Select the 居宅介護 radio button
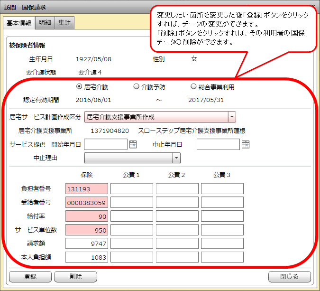Image resolution: width=320 pixels, height=291 pixels. [79, 87]
